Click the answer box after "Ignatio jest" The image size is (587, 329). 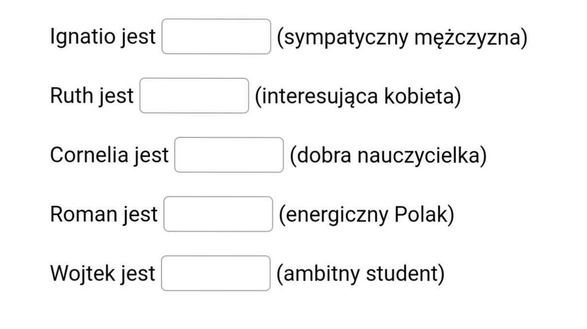pyautogui.click(x=216, y=37)
